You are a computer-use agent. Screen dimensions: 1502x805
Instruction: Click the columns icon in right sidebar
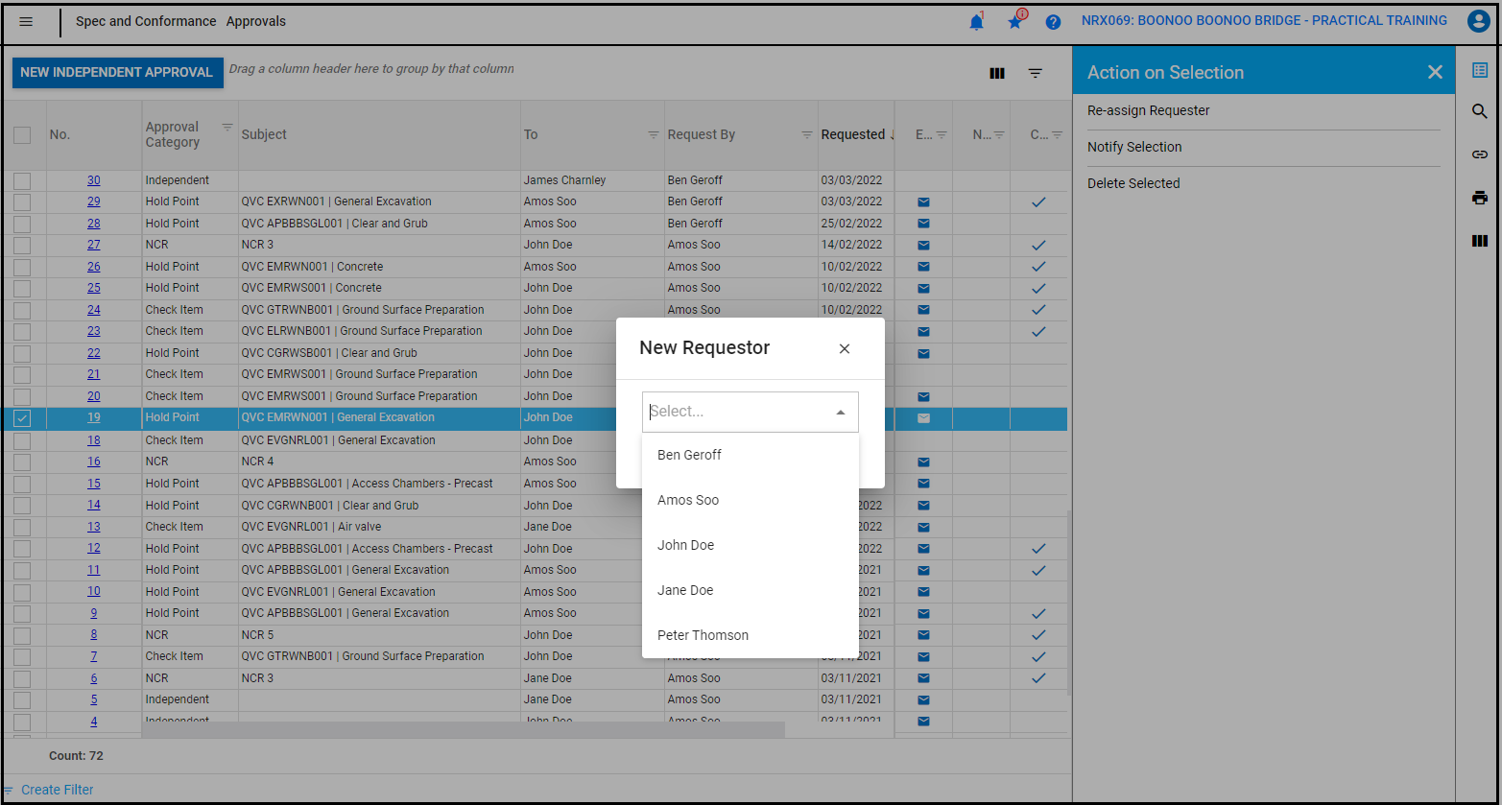pos(1480,241)
